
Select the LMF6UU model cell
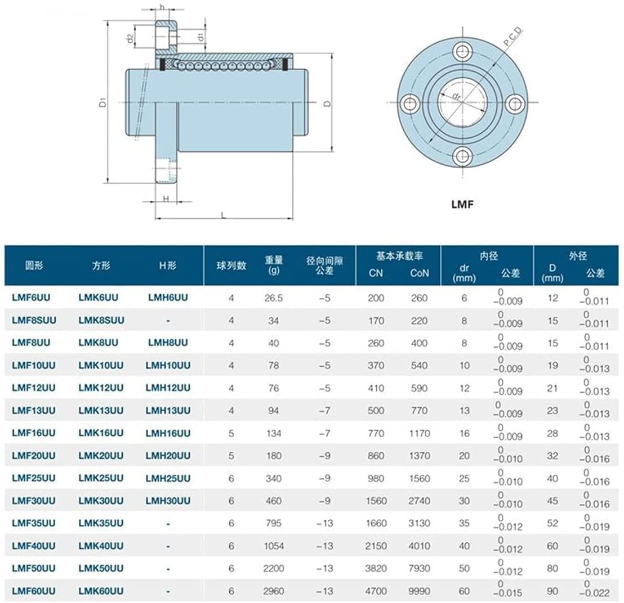pos(31,298)
